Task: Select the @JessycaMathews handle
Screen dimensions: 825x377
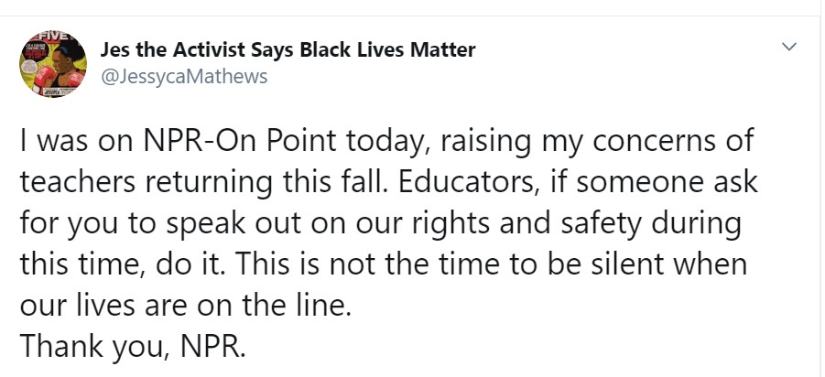Action: (x=182, y=76)
